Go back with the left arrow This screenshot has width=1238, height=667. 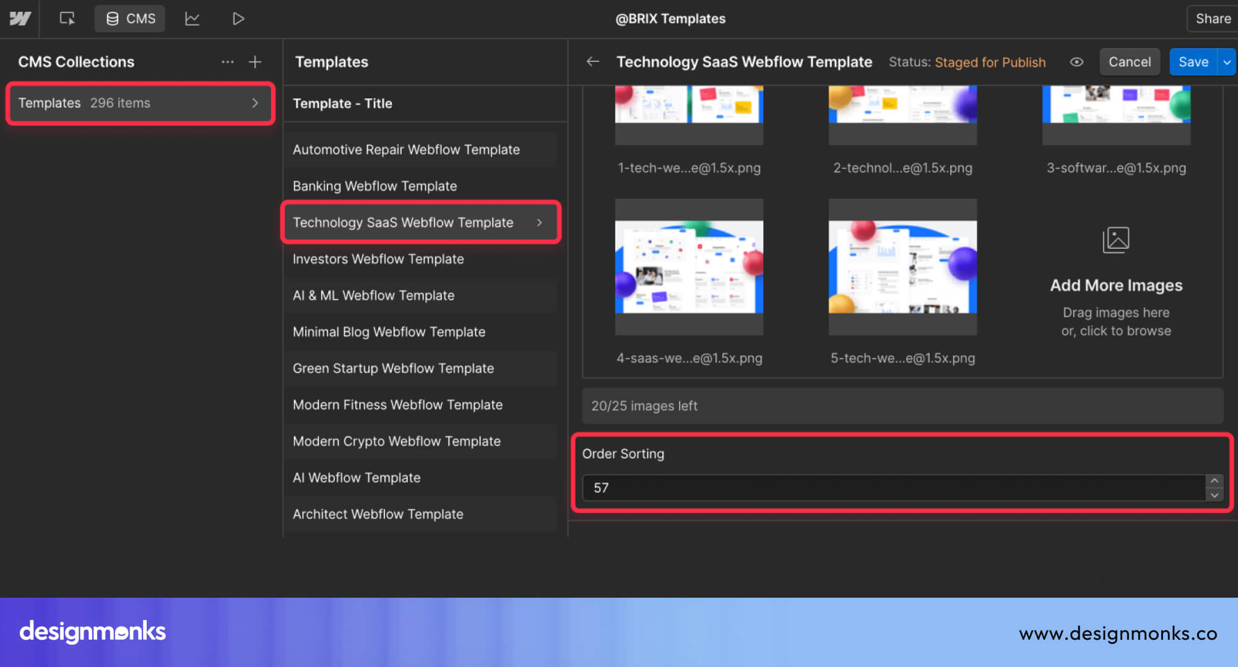point(592,62)
